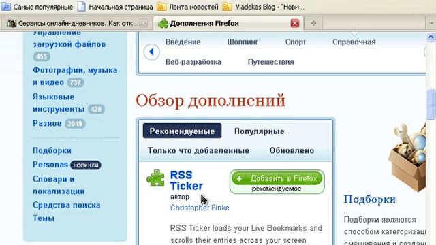Click the RSS Ticker green puzzle piece icon
This screenshot has height=245, width=436.
tap(156, 178)
